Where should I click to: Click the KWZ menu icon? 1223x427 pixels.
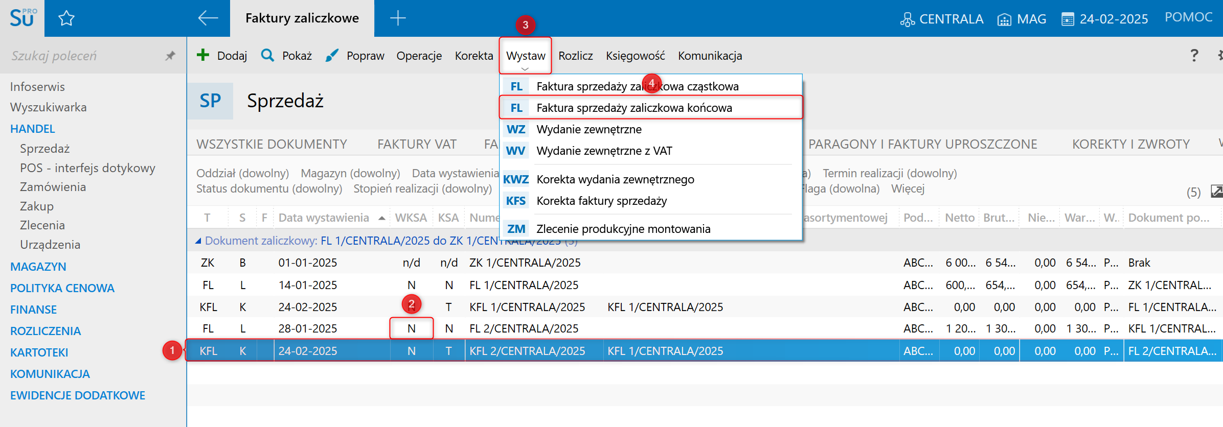pos(516,179)
